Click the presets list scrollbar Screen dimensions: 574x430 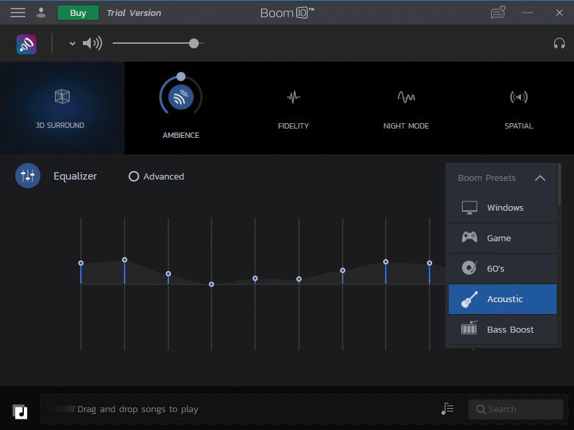[x=559, y=185]
